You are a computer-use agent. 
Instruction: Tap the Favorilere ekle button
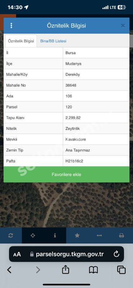(x=66, y=175)
